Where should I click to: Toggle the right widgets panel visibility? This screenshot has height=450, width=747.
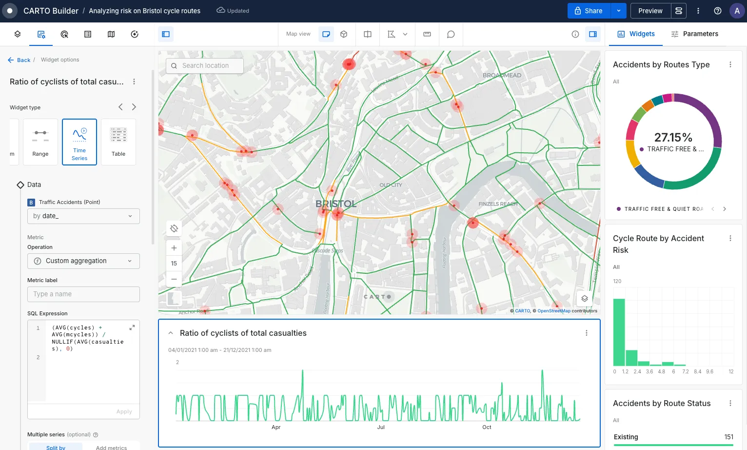593,34
